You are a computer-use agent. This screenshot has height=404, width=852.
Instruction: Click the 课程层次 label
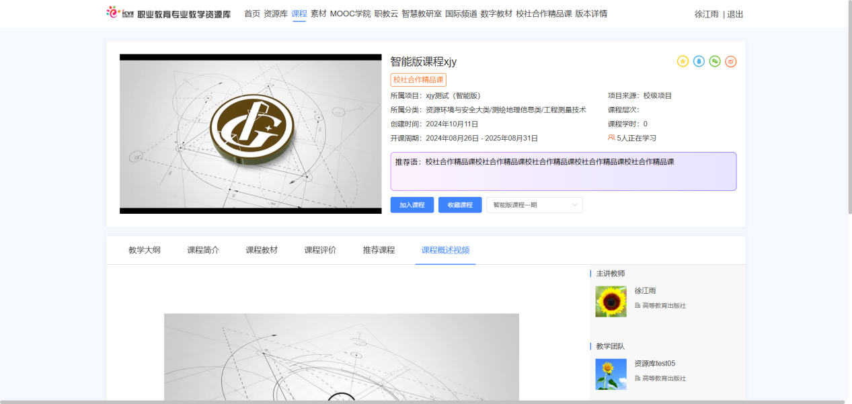click(x=624, y=110)
